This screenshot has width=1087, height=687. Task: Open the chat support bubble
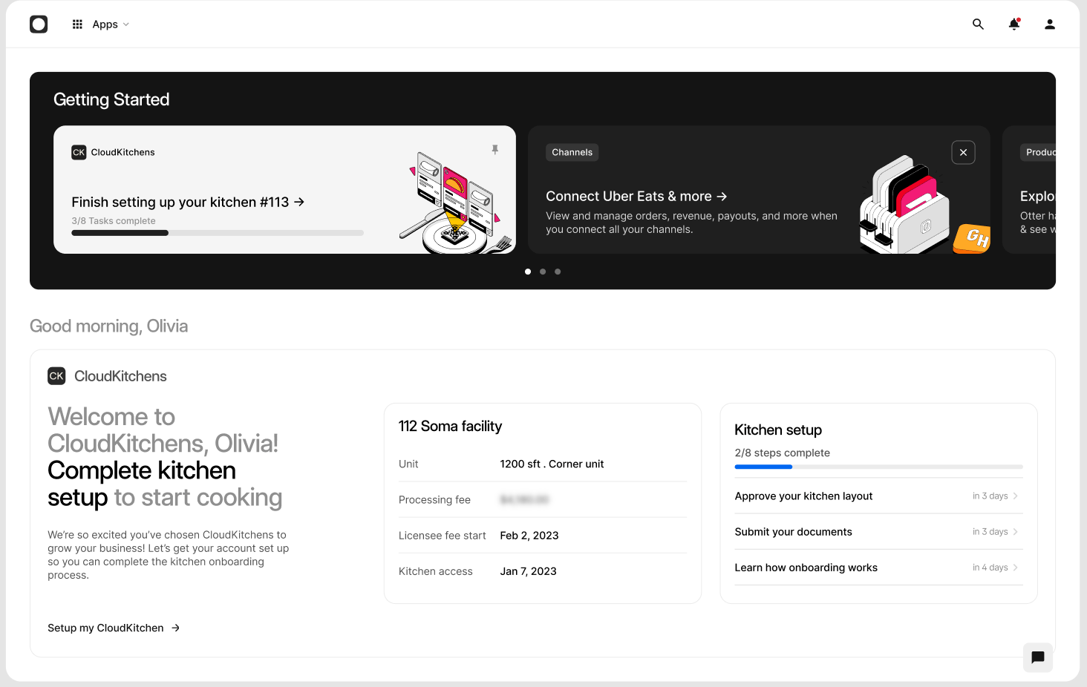[1037, 657]
